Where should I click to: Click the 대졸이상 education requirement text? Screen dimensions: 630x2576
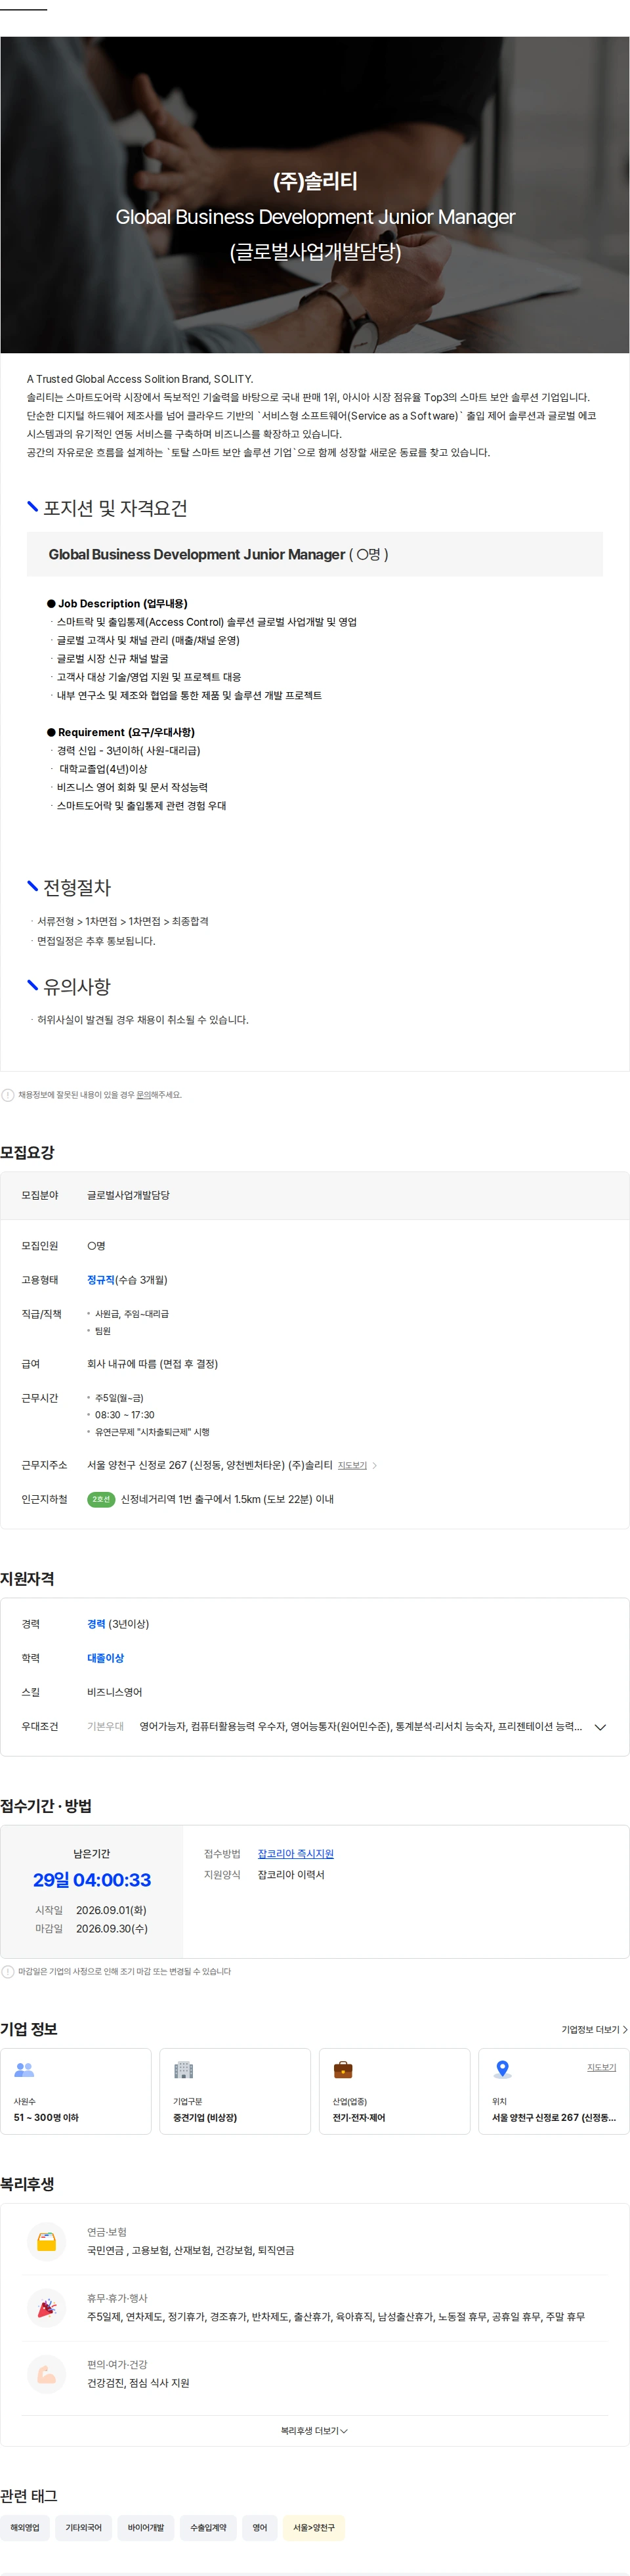(x=106, y=1658)
